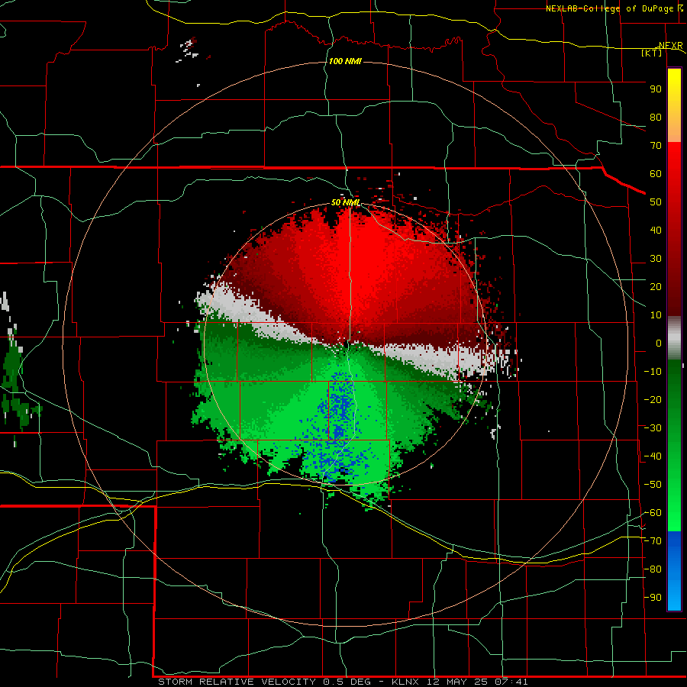The width and height of the screenshot is (687, 687).
Task: Click the -10 label on the velocity scale
Action: click(653, 372)
